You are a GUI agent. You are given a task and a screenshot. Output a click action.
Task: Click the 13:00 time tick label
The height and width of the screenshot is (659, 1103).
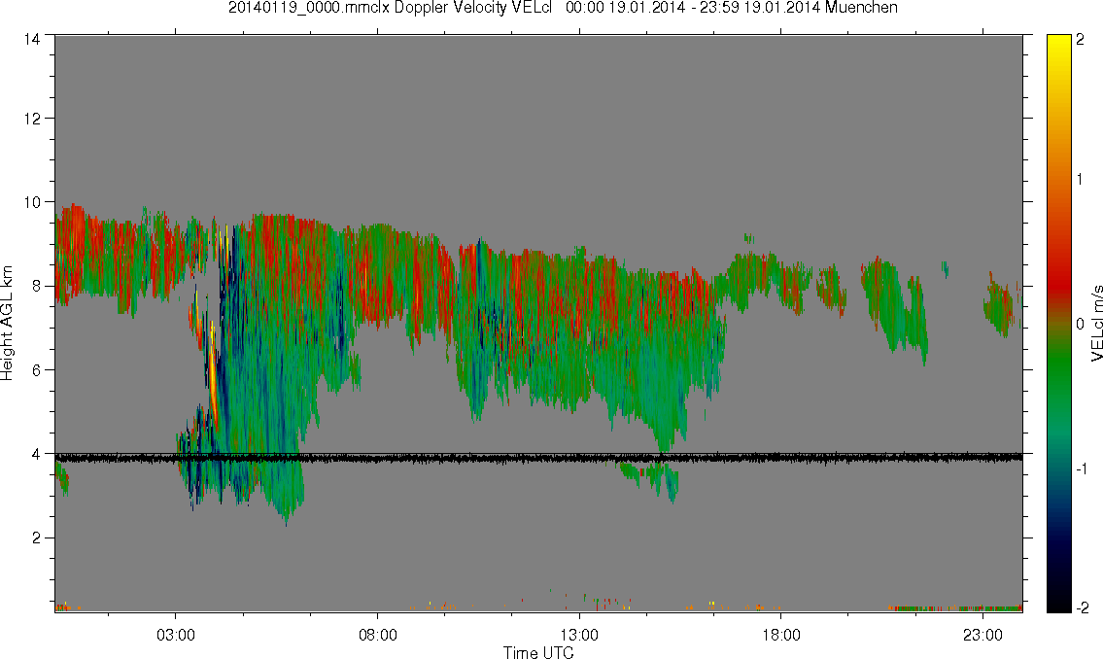tap(579, 635)
